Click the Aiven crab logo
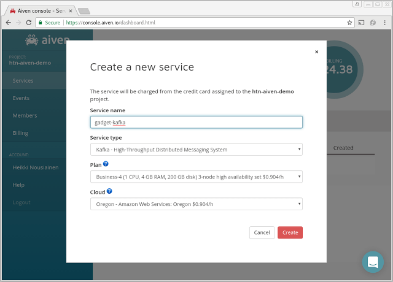Screen dimensions: 393x282 [x=32, y=40]
